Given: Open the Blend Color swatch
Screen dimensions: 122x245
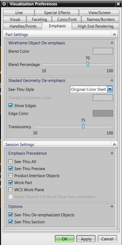Looking at the screenshot, I should coord(103,51).
